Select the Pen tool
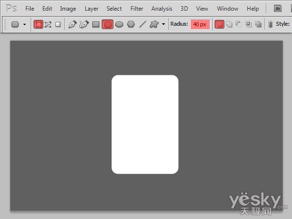Image resolution: width=292 pixels, height=219 pixels. (72, 24)
